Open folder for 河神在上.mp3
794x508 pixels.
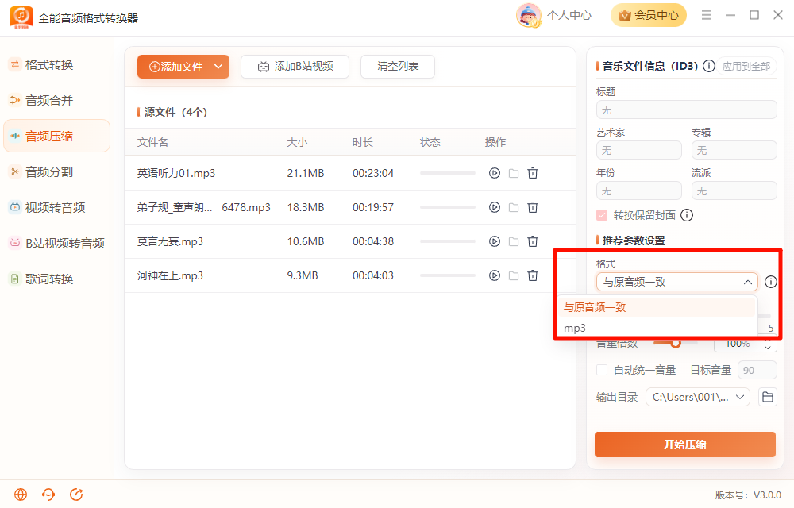(x=514, y=275)
